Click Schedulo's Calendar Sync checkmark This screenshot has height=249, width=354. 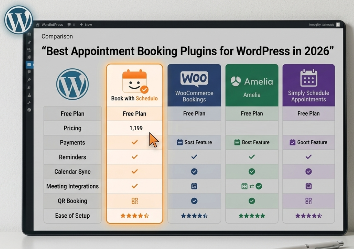pyautogui.click(x=134, y=172)
